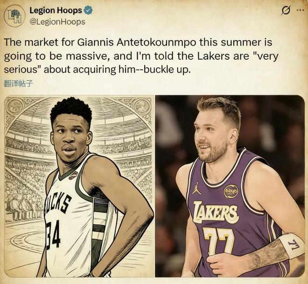Click the Legion Hoops display name

(56, 10)
